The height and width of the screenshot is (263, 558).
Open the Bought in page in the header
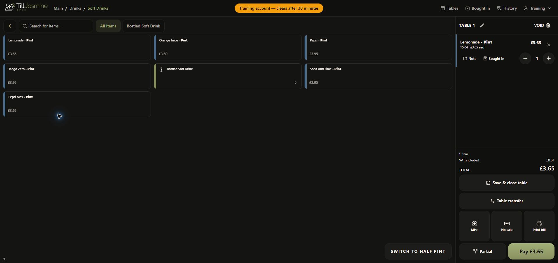(477, 8)
